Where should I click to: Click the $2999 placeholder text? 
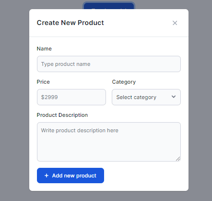49,97
